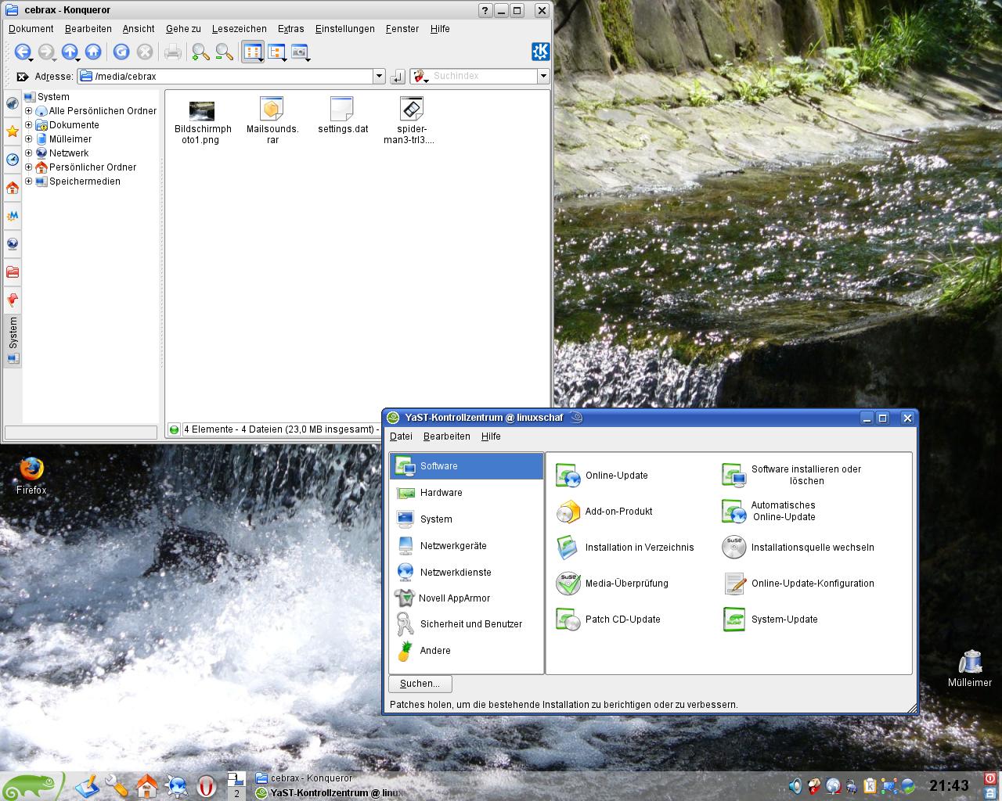Toggle the icon view mode button

[x=252, y=52]
